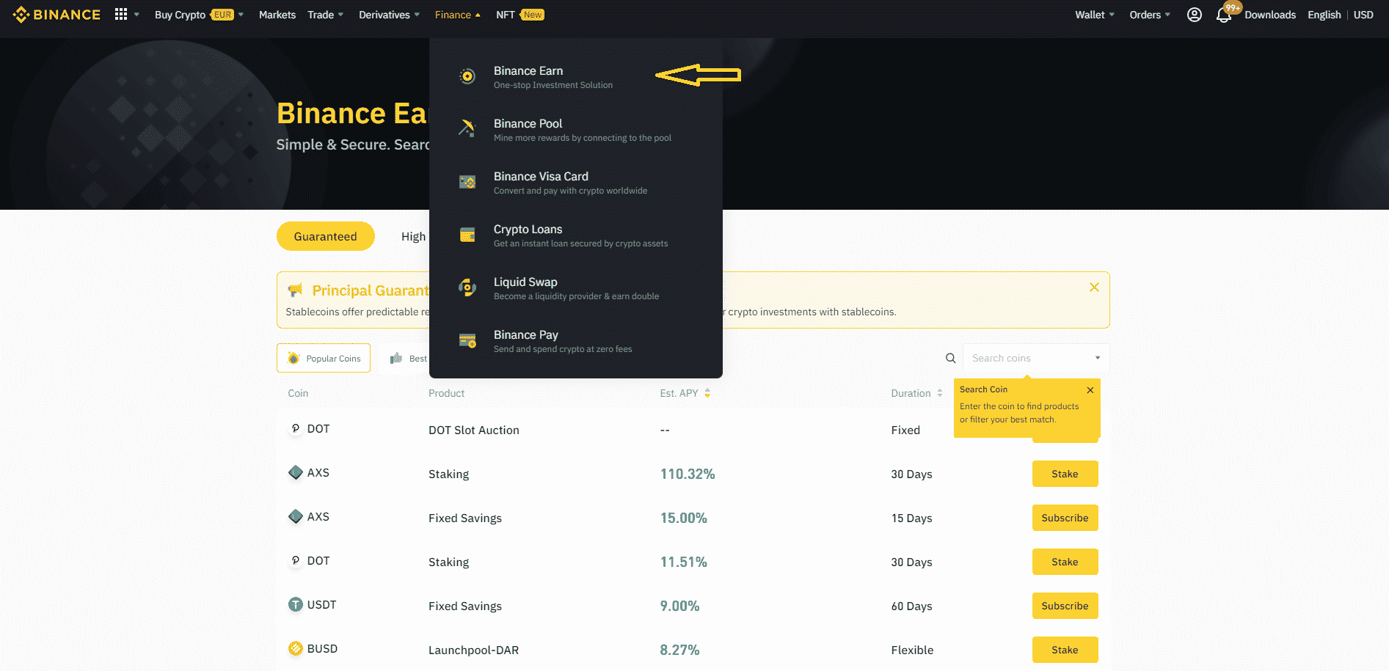
Task: Choose Binance Earn from Finance menu
Action: coord(528,76)
